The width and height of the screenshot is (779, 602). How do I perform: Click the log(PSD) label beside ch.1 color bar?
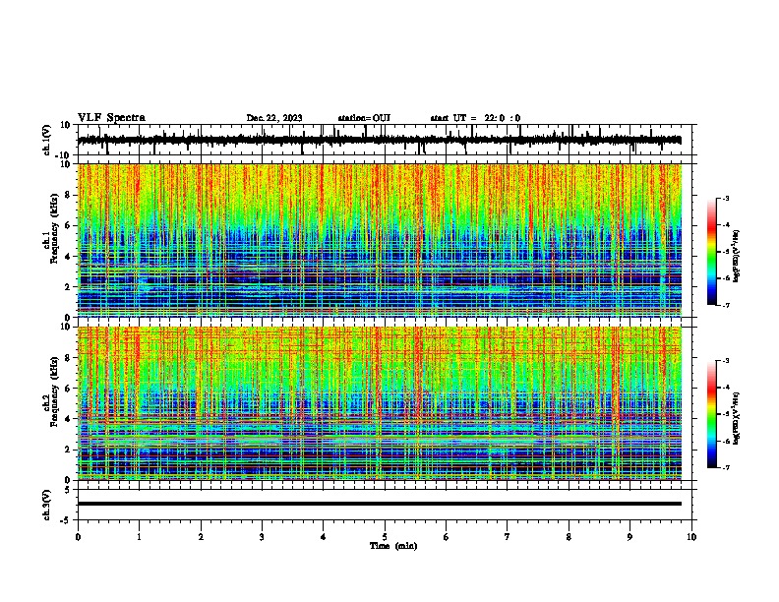click(x=737, y=256)
